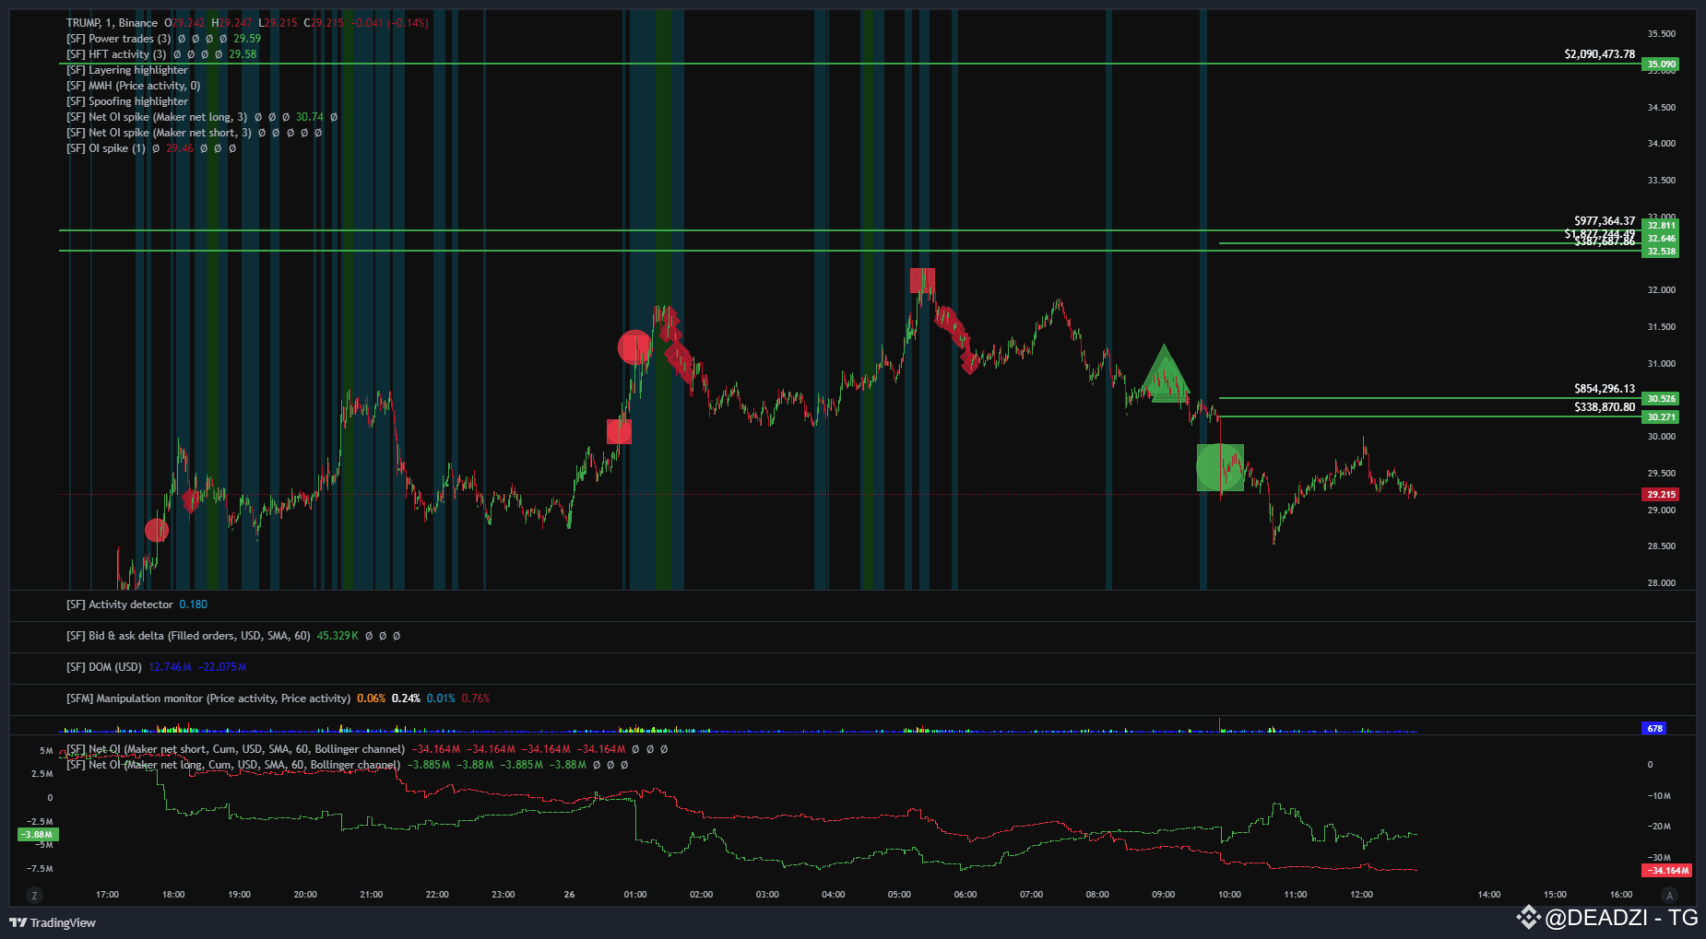
Task: Click the Activity detector value 0.180
Action: coord(194,604)
